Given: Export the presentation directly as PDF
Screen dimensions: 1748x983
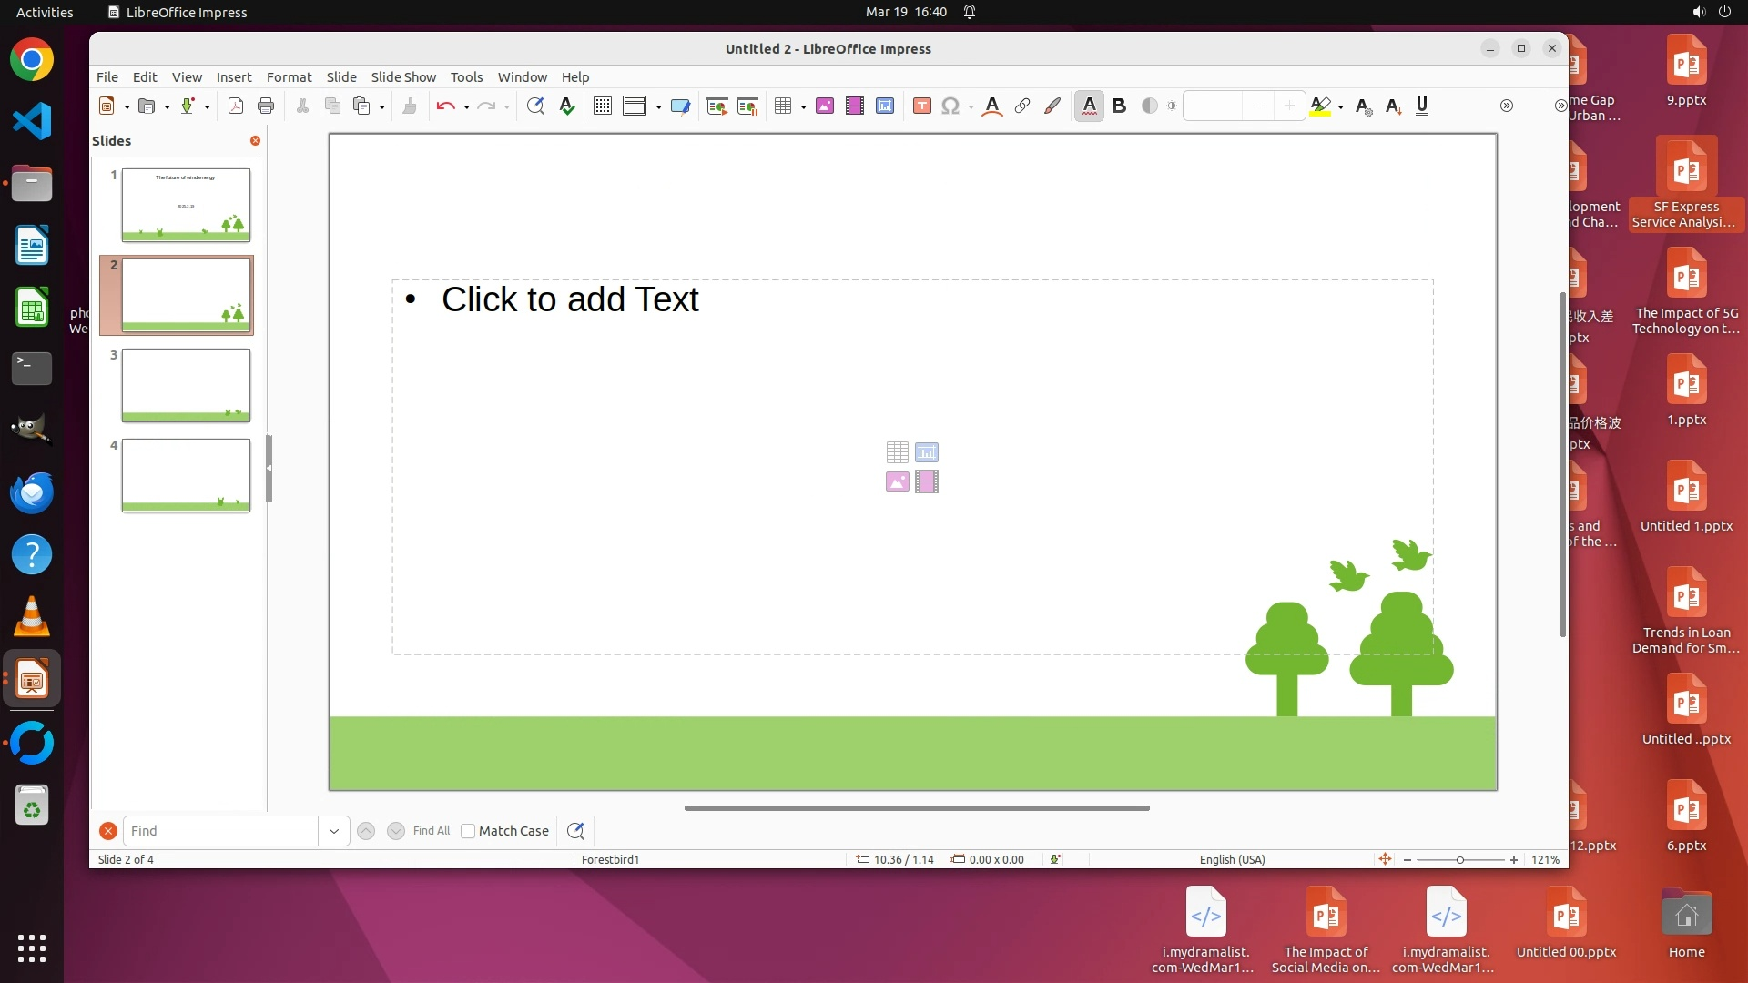Looking at the screenshot, I should point(235,106).
